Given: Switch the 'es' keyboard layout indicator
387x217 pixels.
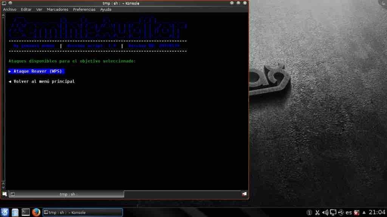Looking at the screenshot, I should tap(348, 212).
